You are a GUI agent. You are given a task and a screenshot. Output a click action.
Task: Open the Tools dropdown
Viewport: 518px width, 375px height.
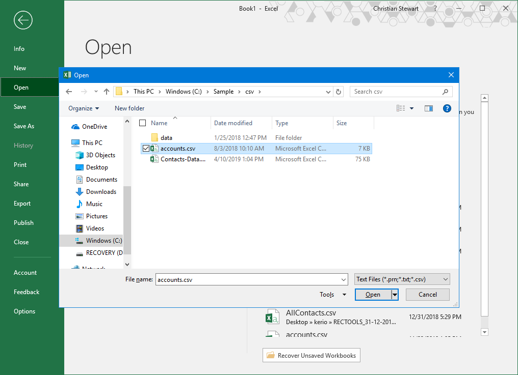coord(332,295)
